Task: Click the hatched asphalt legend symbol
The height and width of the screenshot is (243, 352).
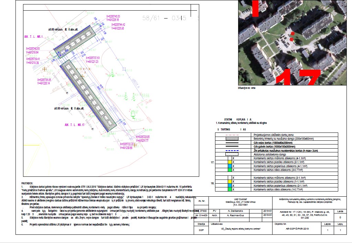Action: (x=232, y=154)
